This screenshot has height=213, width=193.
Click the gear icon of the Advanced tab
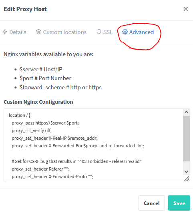125,32
